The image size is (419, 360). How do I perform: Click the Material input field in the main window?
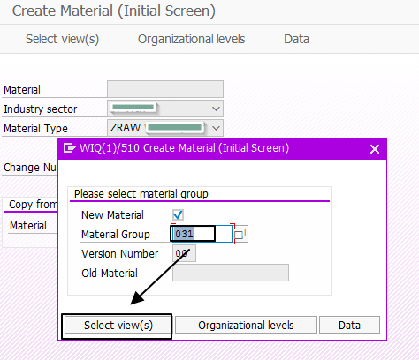[165, 89]
